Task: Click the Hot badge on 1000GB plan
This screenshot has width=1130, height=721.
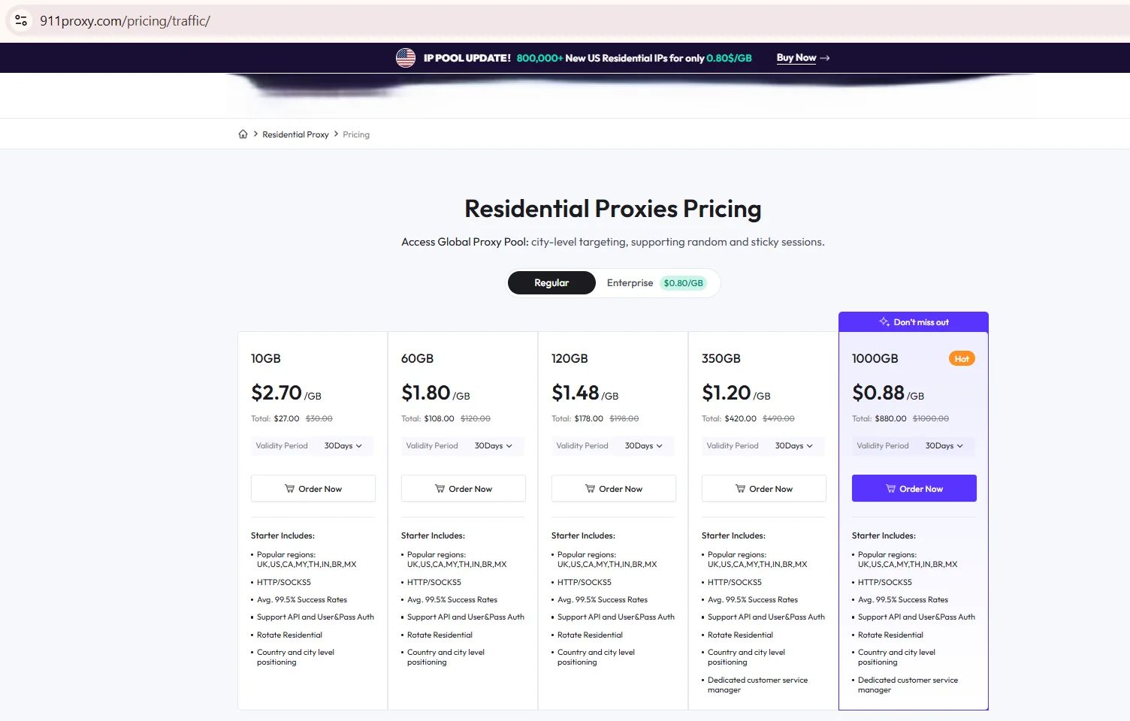Action: pyautogui.click(x=962, y=359)
